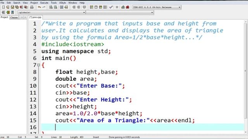Click right scroll arrow beside Classes tab

[x=25, y=17]
